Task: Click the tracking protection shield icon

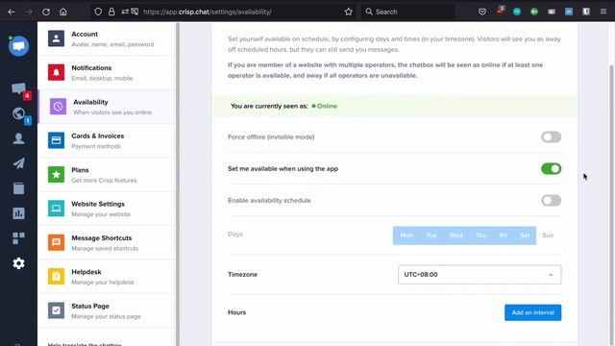Action: coord(98,12)
